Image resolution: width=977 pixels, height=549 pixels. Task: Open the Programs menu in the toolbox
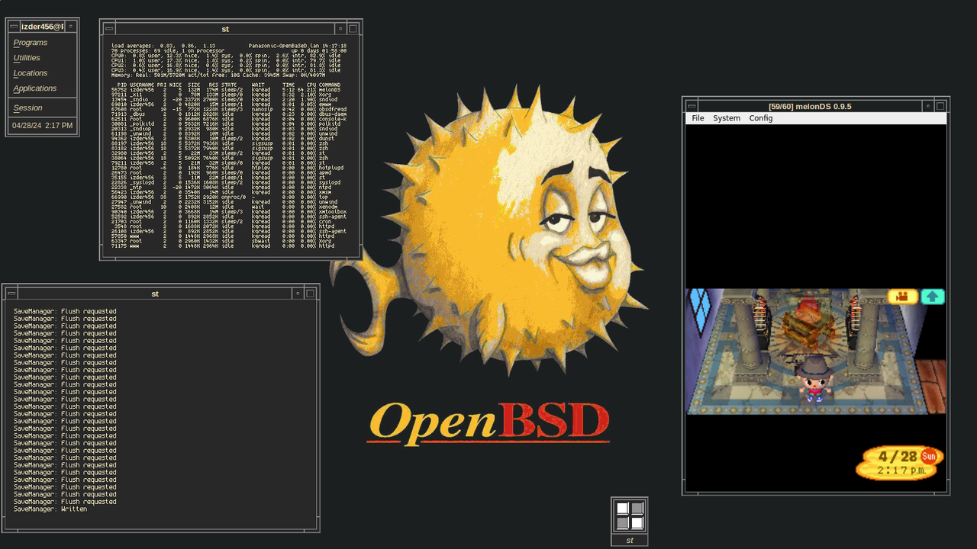31,43
